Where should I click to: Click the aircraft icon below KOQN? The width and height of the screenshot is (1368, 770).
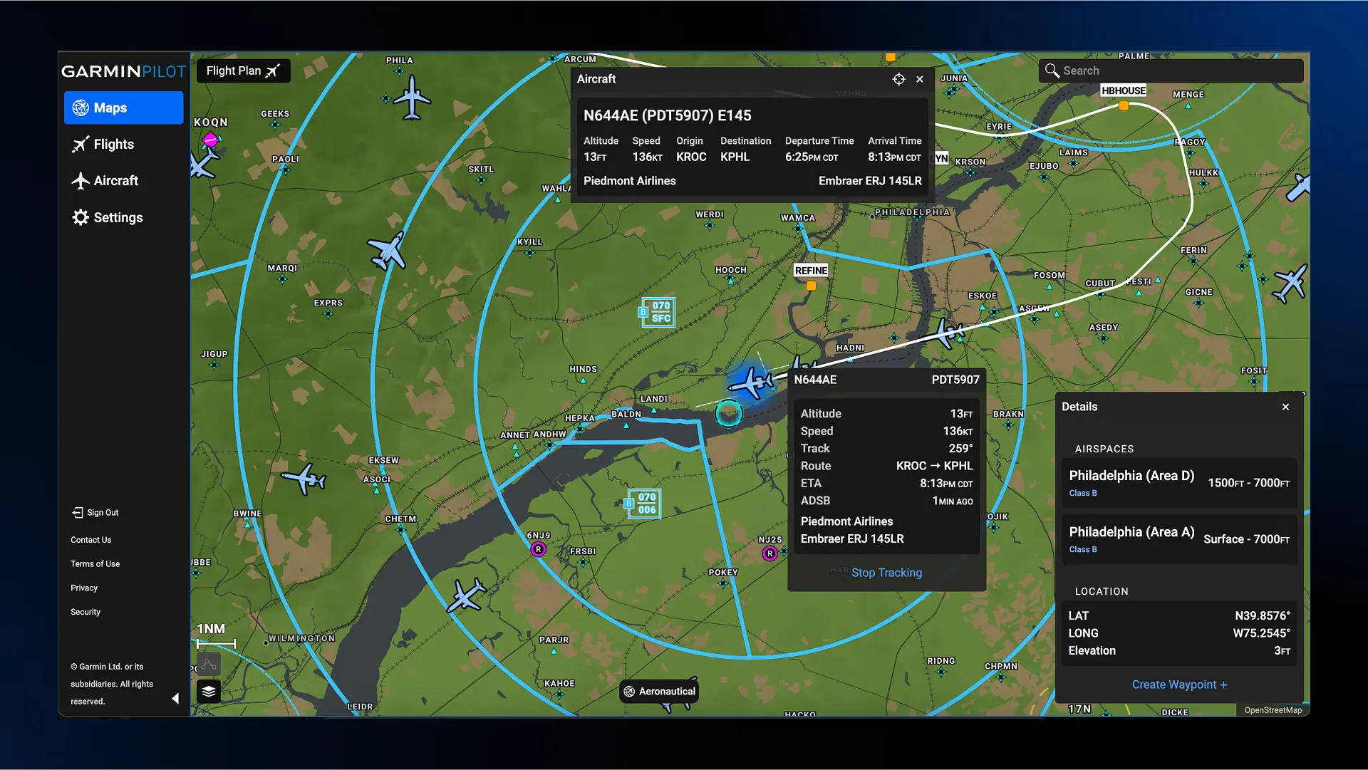[202, 165]
